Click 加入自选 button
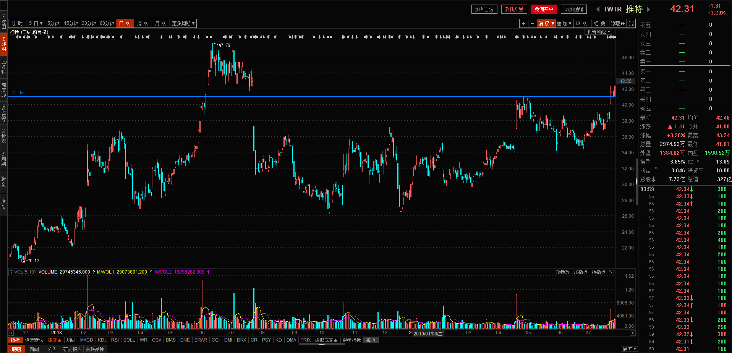 tap(484, 9)
